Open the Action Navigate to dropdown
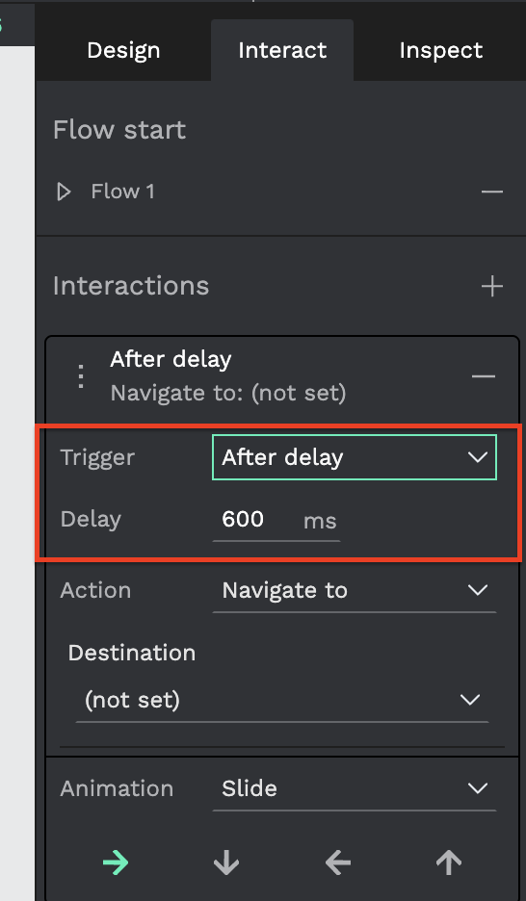 (355, 591)
